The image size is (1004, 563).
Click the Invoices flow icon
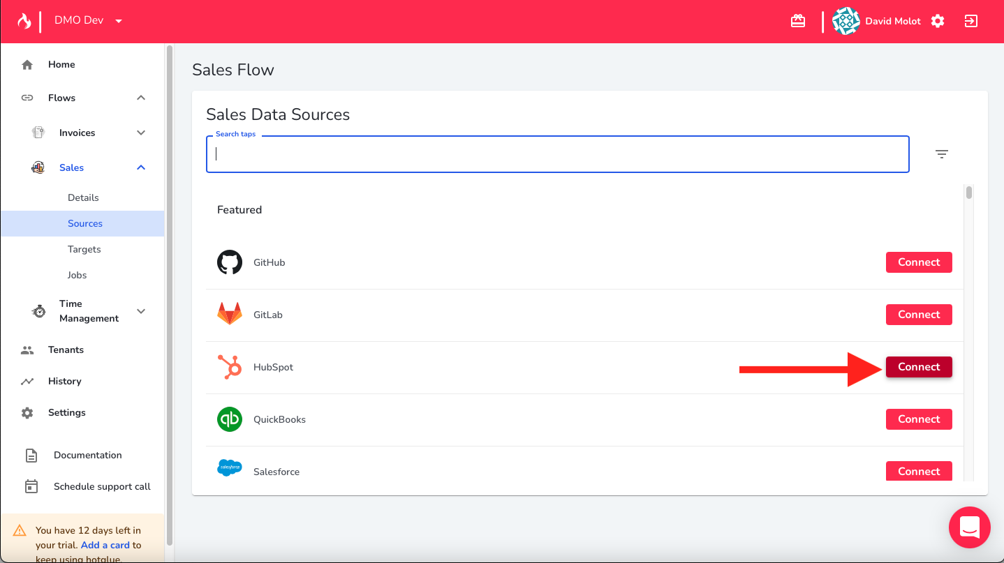click(38, 133)
